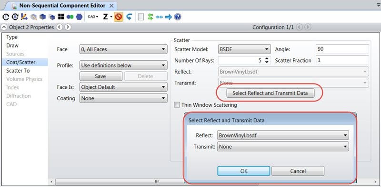Go to next object properties arrow
Viewport: 381px width, 187px height.
[x=68, y=27]
